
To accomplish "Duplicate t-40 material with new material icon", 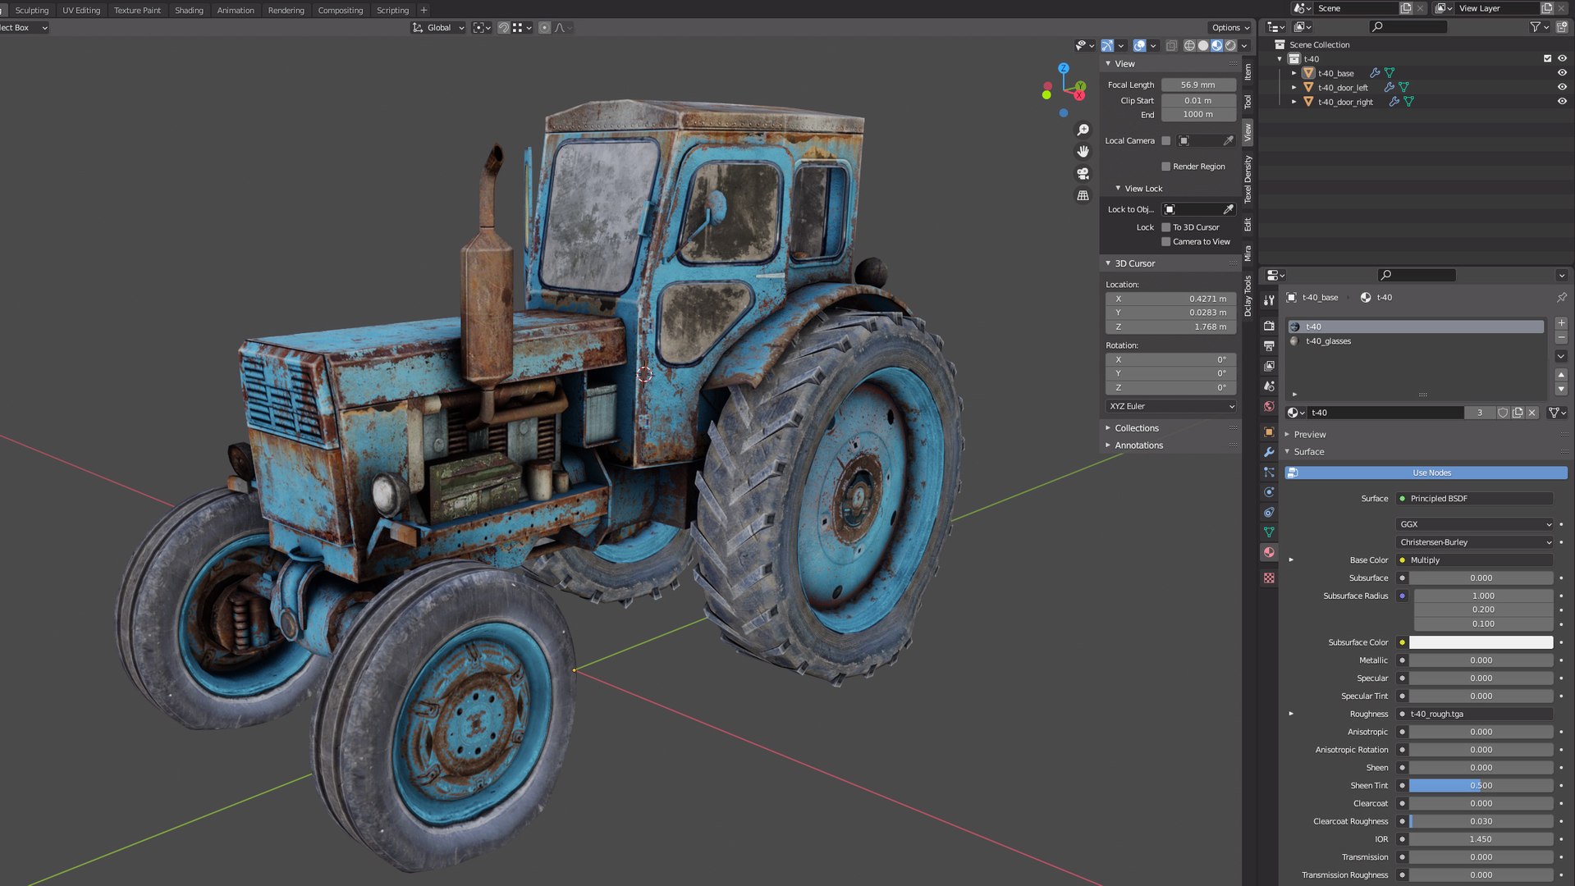I will point(1518,413).
